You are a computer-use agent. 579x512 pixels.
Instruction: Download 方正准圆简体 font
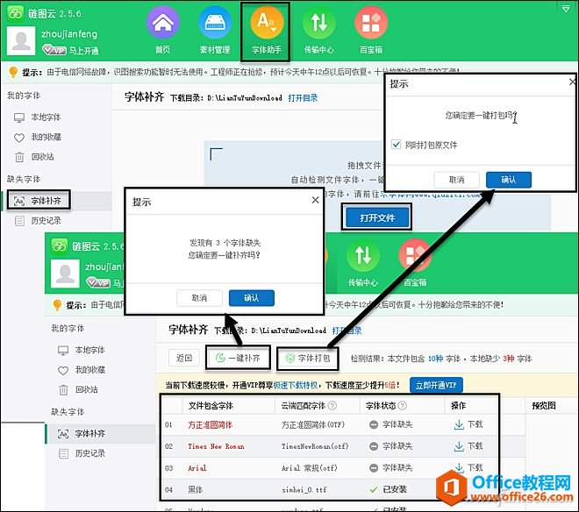point(468,424)
